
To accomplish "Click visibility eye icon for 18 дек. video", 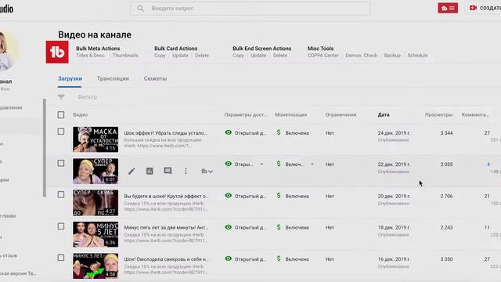I will coord(228,227).
